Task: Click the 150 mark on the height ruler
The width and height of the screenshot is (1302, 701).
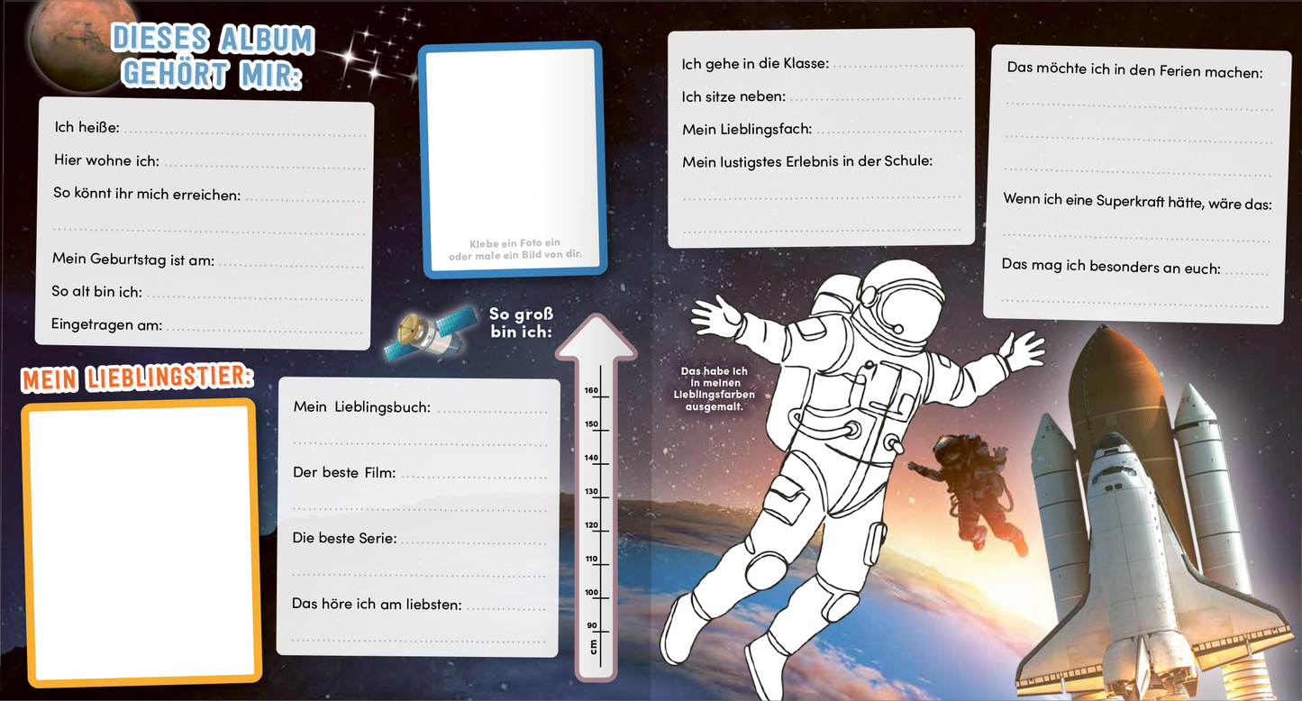Action: [591, 424]
